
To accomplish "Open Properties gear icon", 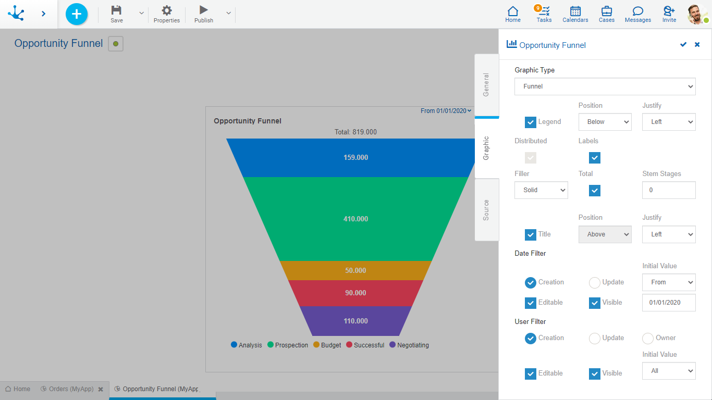I will click(166, 10).
